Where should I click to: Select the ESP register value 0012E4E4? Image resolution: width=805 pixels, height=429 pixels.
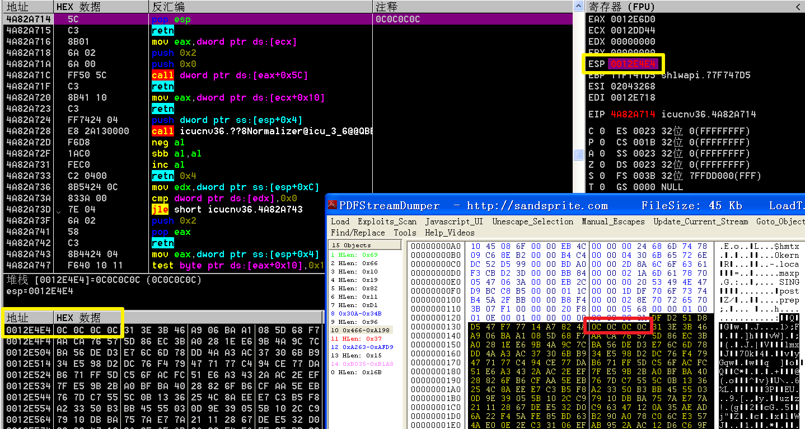pyautogui.click(x=633, y=64)
